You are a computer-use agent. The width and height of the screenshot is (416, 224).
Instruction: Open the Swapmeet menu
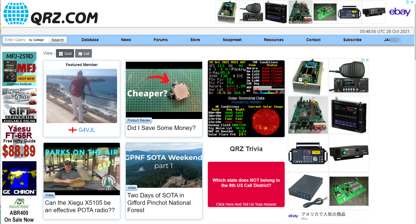coord(232,40)
